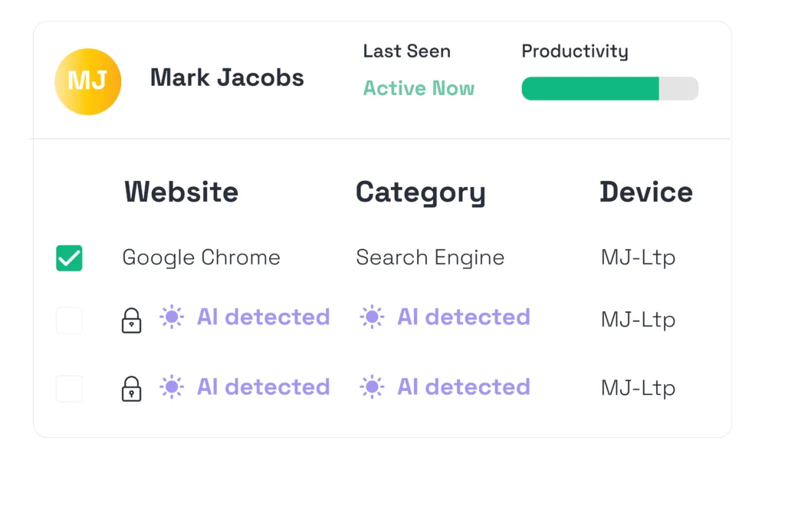
Task: Click the sparkle icon in second row's Category column
Action: click(372, 317)
